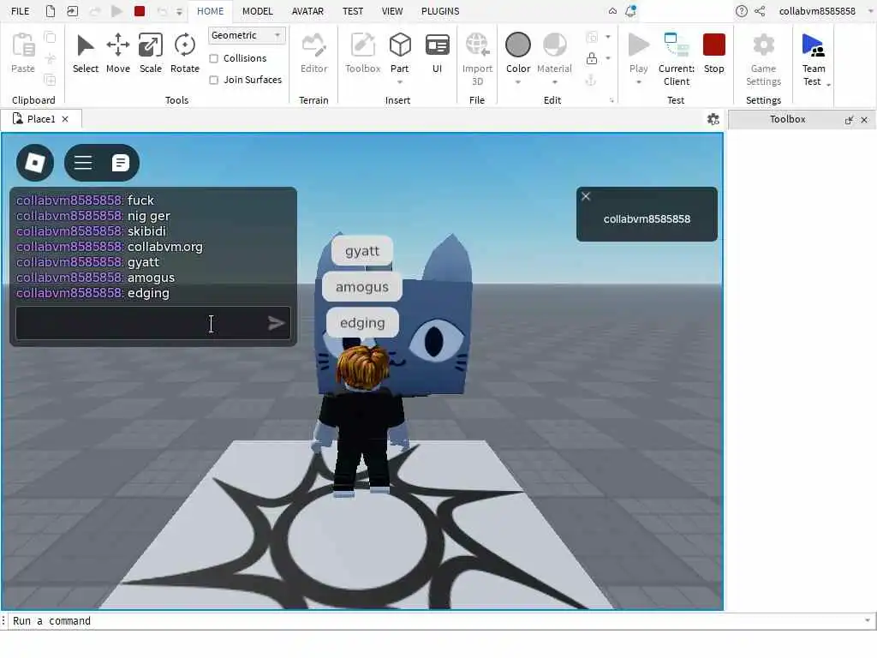
Task: Start a Team Test
Action: pos(814,59)
